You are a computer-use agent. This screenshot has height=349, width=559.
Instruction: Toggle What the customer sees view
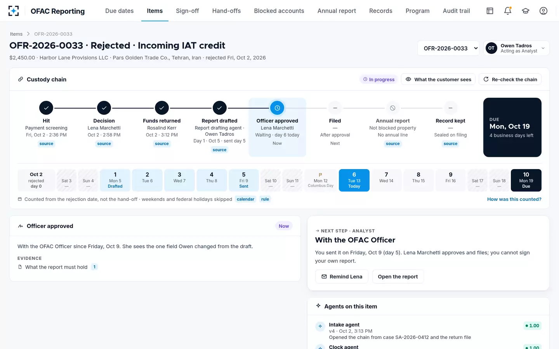pyautogui.click(x=438, y=79)
